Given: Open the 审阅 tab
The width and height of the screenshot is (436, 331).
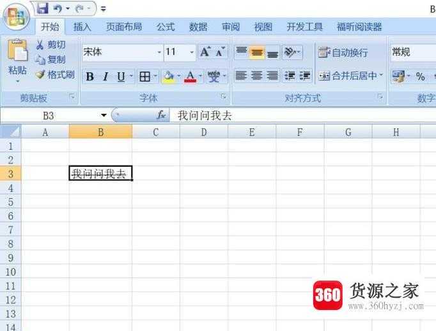Looking at the screenshot, I should pos(231,27).
